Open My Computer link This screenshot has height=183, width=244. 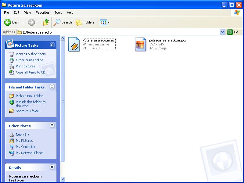click(x=26, y=147)
